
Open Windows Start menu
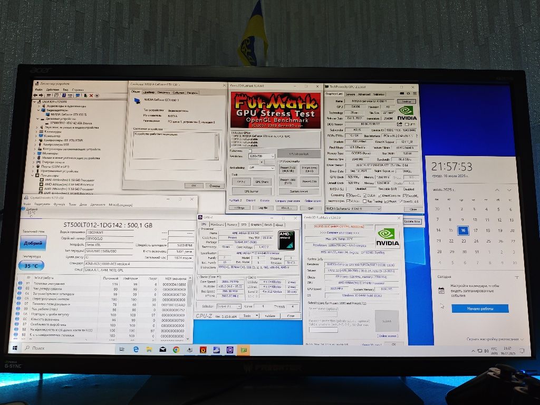point(15,348)
